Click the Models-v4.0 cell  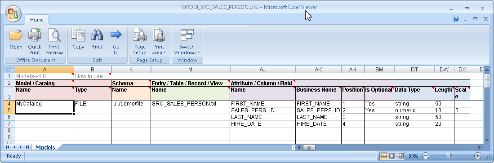pos(45,76)
